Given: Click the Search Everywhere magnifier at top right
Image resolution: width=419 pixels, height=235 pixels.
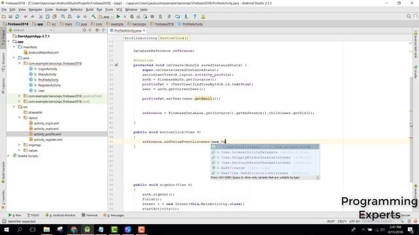Looking at the screenshot, I should pyautogui.click(x=409, y=16).
